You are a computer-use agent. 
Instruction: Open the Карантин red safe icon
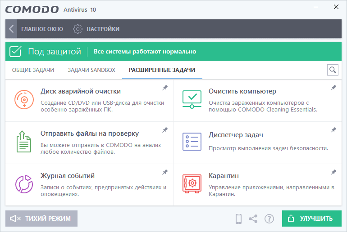(192, 183)
